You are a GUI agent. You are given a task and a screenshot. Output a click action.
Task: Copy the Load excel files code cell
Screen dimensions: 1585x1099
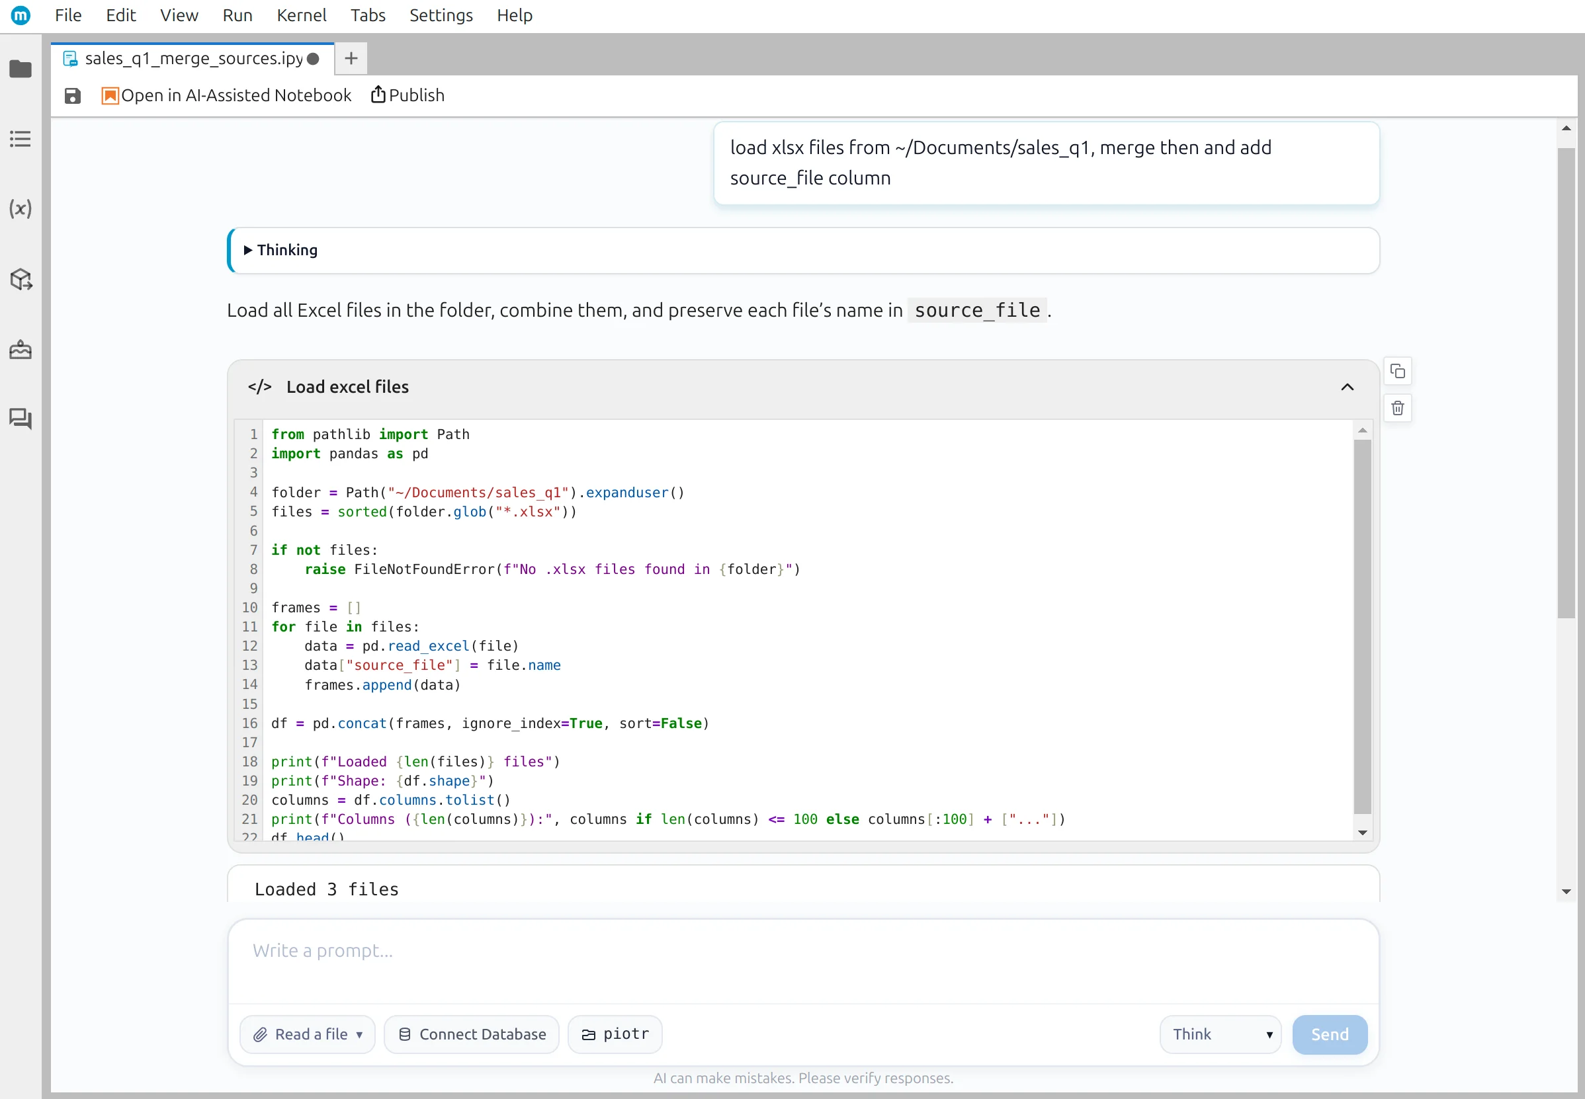coord(1397,371)
